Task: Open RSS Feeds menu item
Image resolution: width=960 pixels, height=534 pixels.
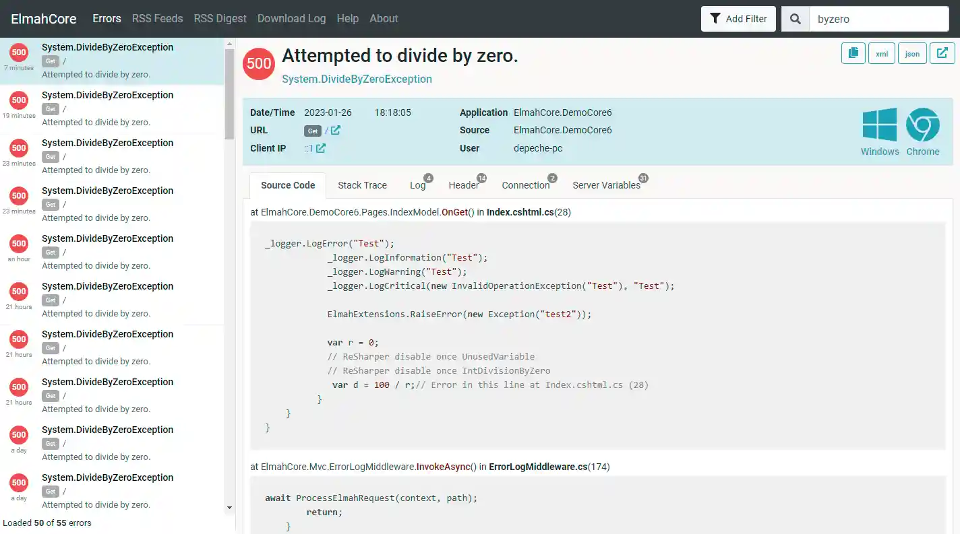Action: (157, 19)
